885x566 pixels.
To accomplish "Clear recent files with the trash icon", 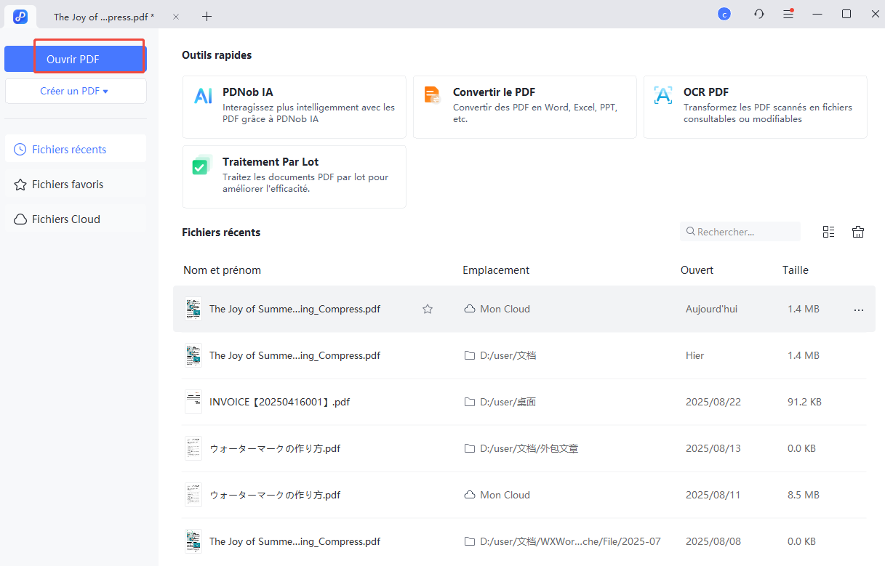I will click(858, 232).
